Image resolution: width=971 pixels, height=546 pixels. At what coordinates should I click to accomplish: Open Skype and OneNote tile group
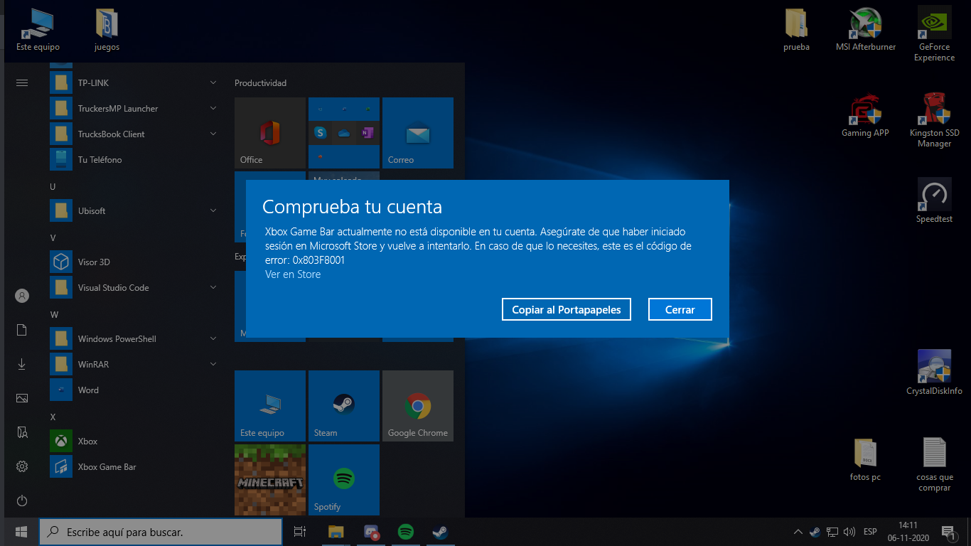pyautogui.click(x=344, y=133)
